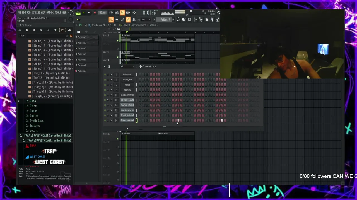The height and width of the screenshot is (200, 357).
Task: Click the plus button next to Pattern 7
Action: coord(173,19)
